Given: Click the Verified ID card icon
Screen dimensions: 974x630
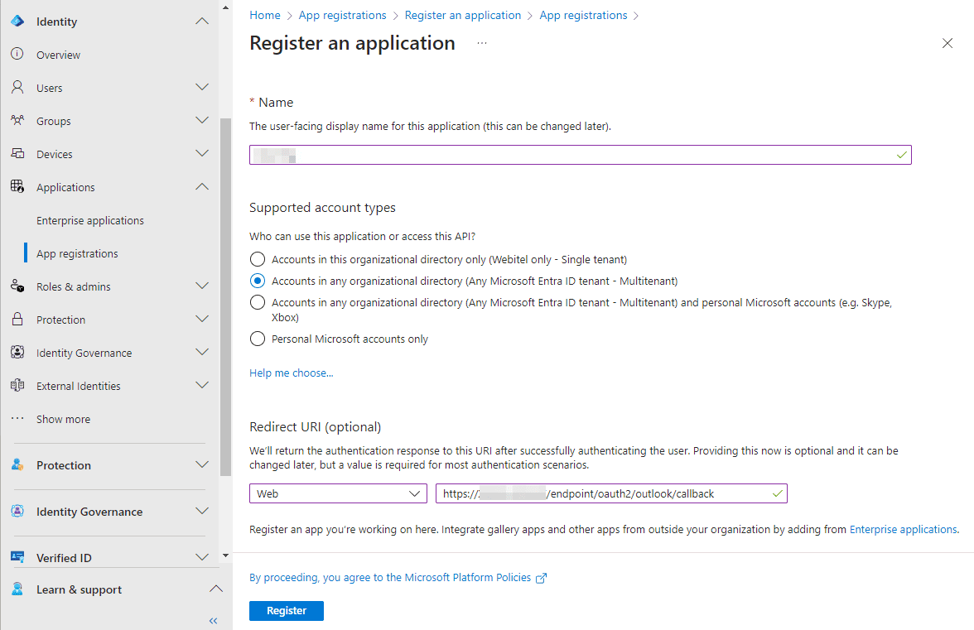Looking at the screenshot, I should 17,557.
